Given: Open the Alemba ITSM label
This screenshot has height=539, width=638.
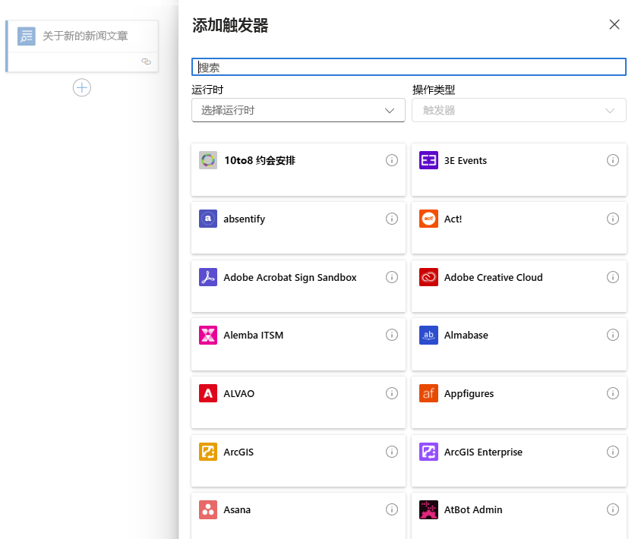Looking at the screenshot, I should tap(254, 336).
